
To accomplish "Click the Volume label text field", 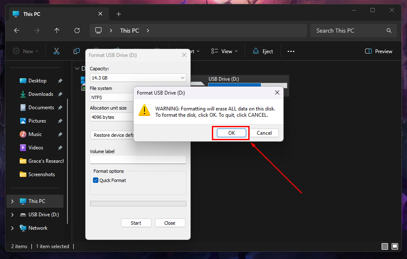I will click(x=138, y=160).
